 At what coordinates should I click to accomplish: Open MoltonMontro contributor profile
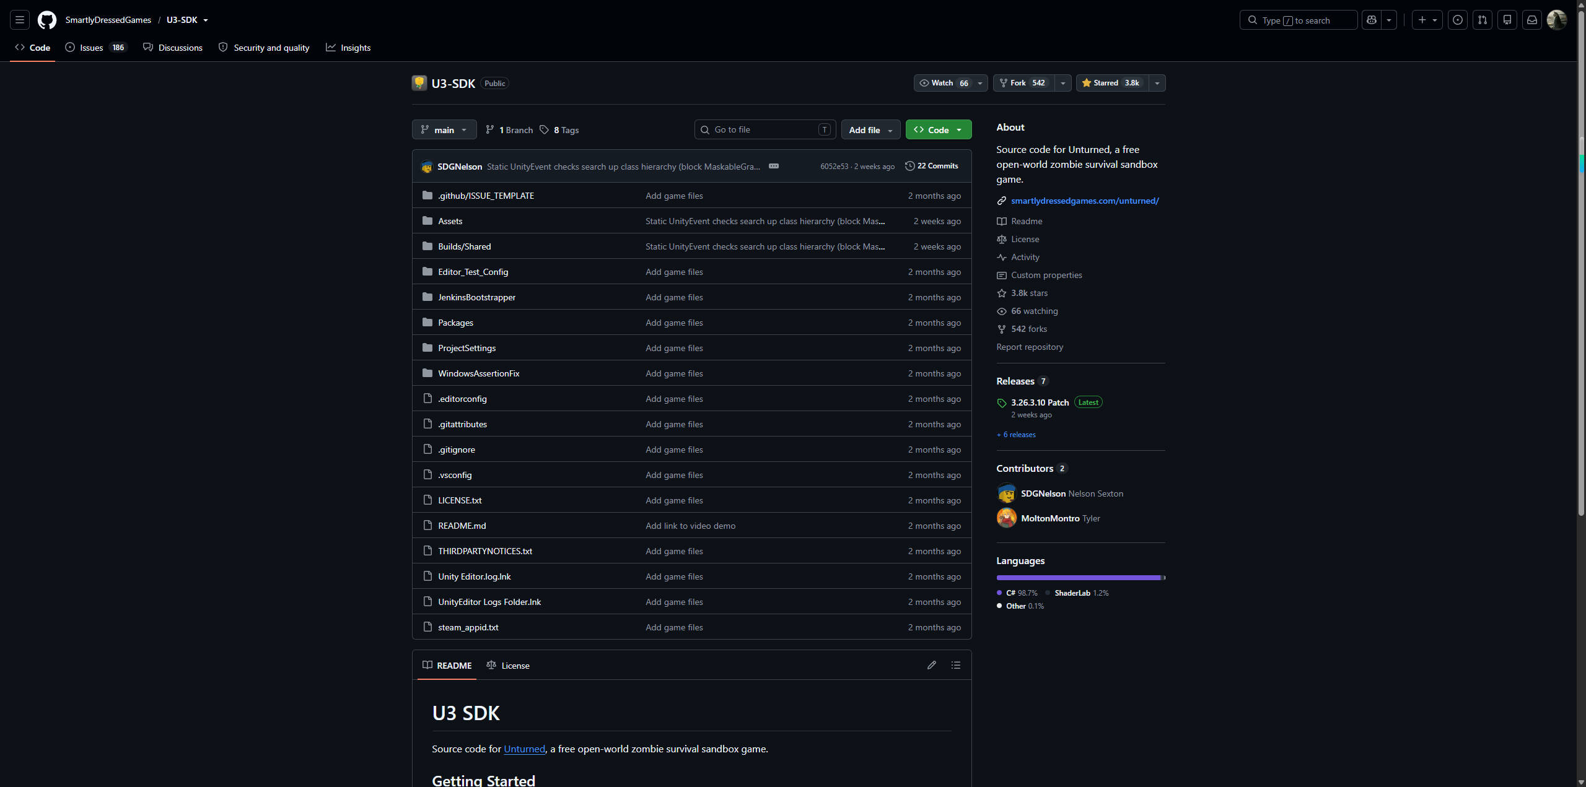pos(1050,518)
